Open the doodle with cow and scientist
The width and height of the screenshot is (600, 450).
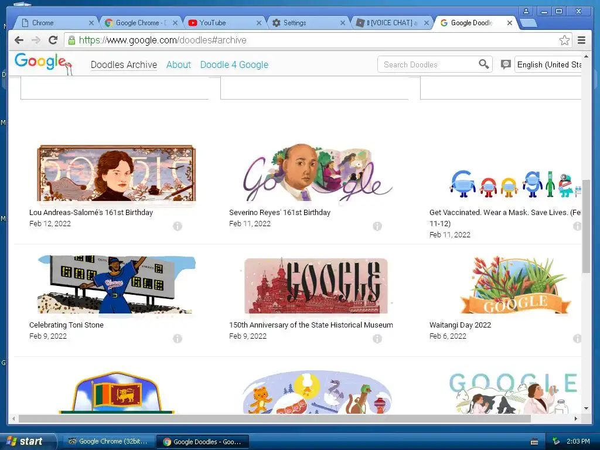click(x=514, y=393)
